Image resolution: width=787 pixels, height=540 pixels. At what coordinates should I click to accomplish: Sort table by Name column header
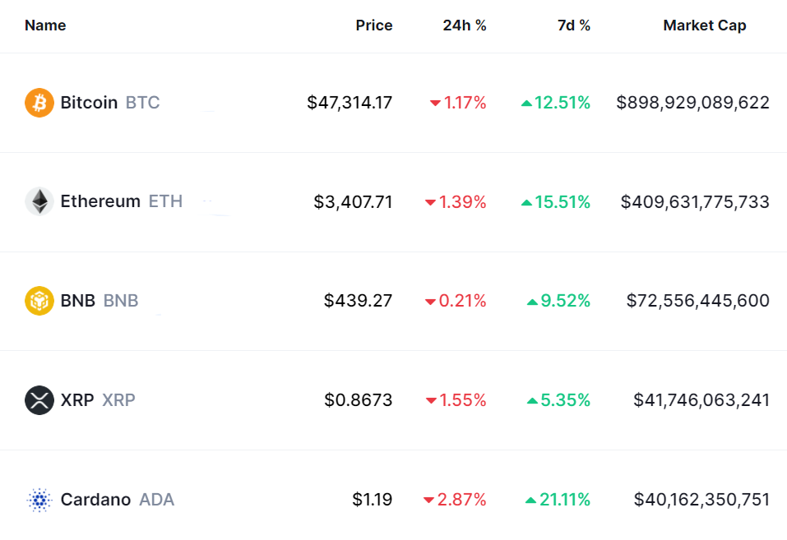(45, 25)
